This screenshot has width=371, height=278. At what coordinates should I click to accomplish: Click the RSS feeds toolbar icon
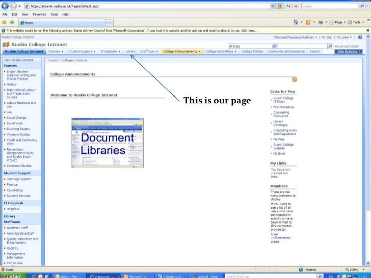coord(308,22)
